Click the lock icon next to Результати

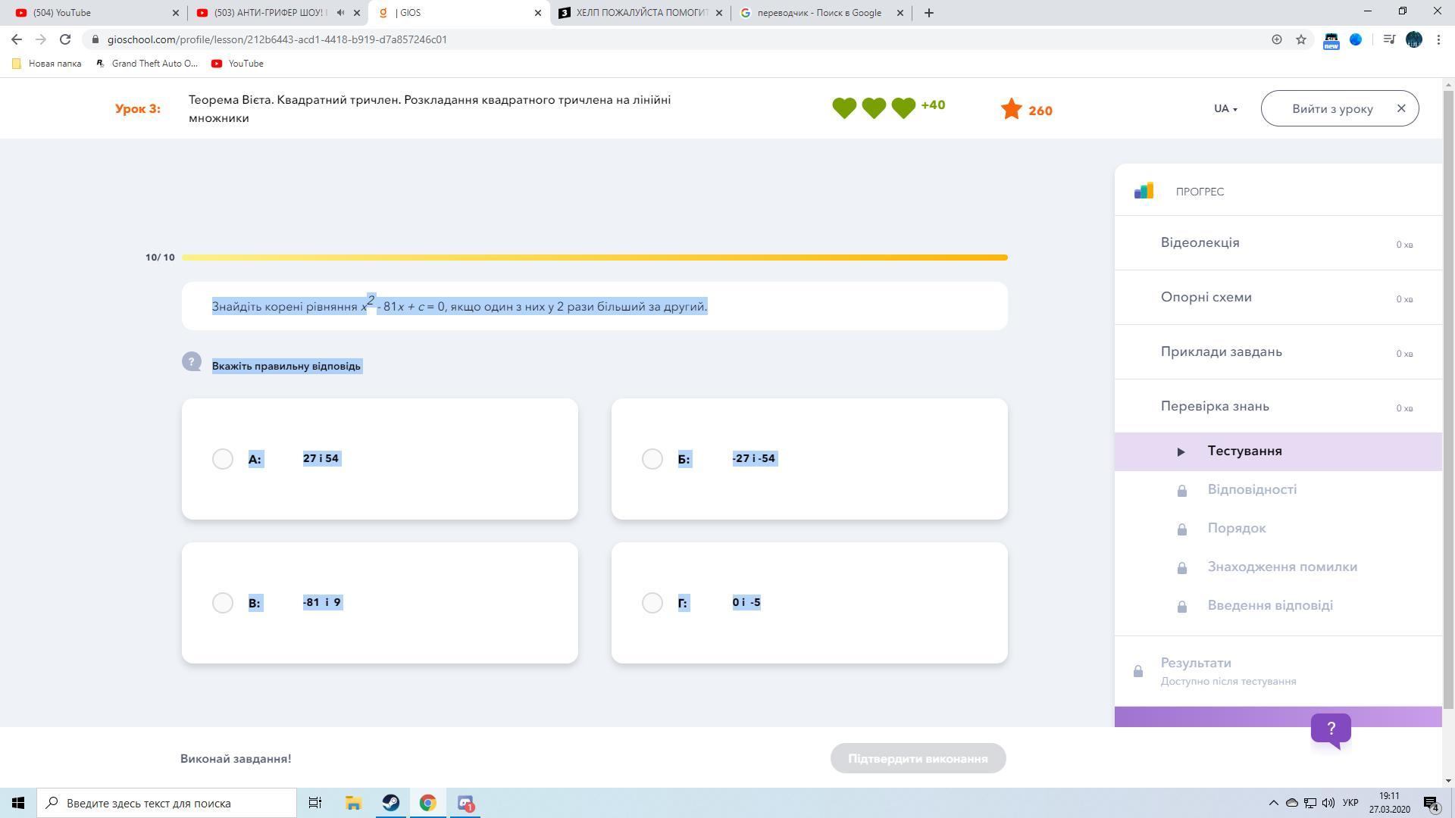pyautogui.click(x=1137, y=671)
